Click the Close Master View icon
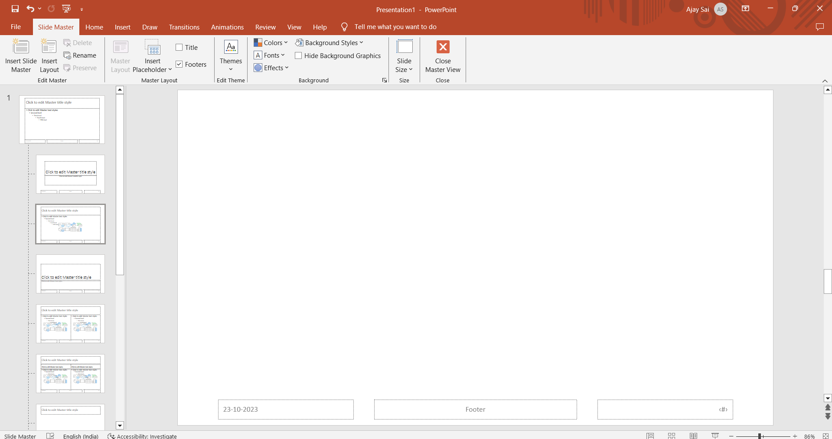Screen dimensions: 832x439 pos(443,47)
